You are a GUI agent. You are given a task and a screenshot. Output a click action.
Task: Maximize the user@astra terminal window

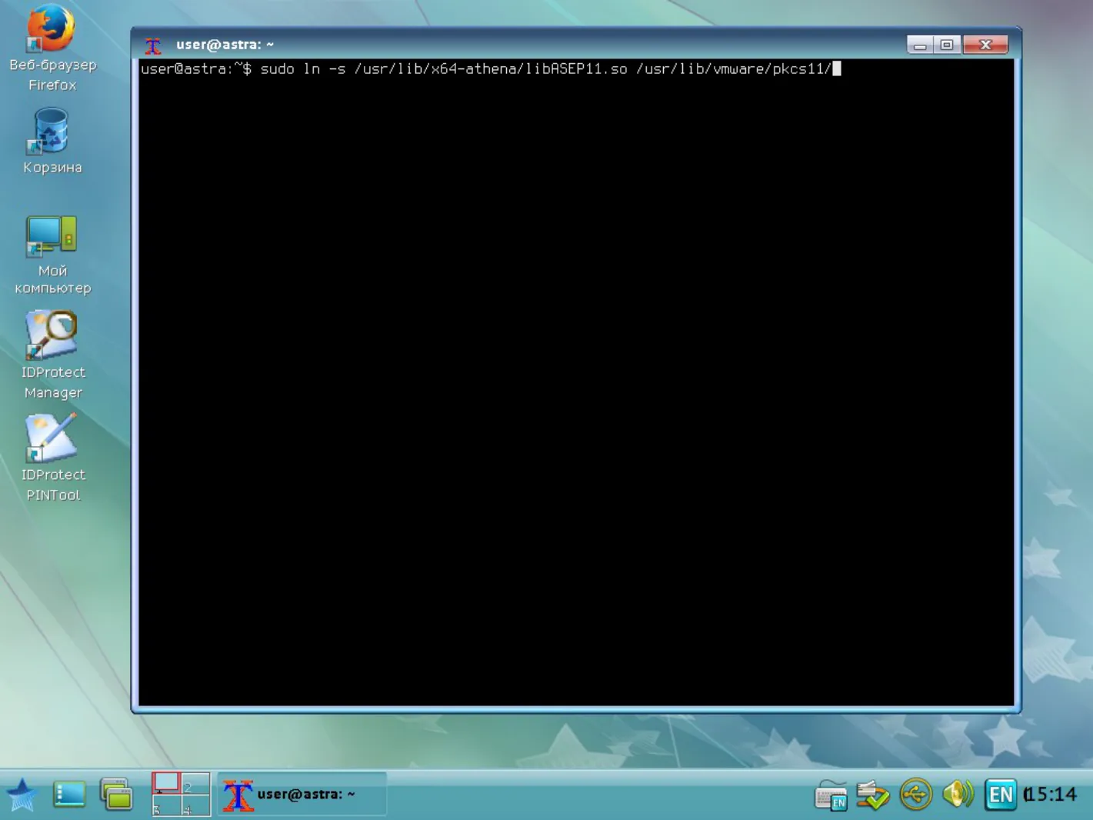947,45
